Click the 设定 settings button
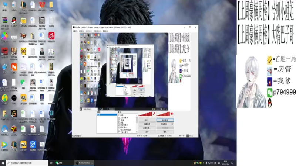 tap(147, 120)
